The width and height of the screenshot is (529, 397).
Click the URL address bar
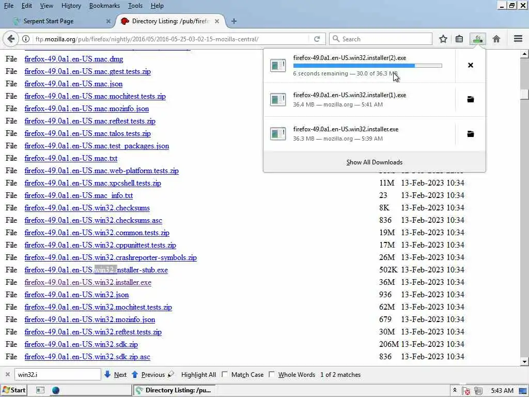point(170,39)
